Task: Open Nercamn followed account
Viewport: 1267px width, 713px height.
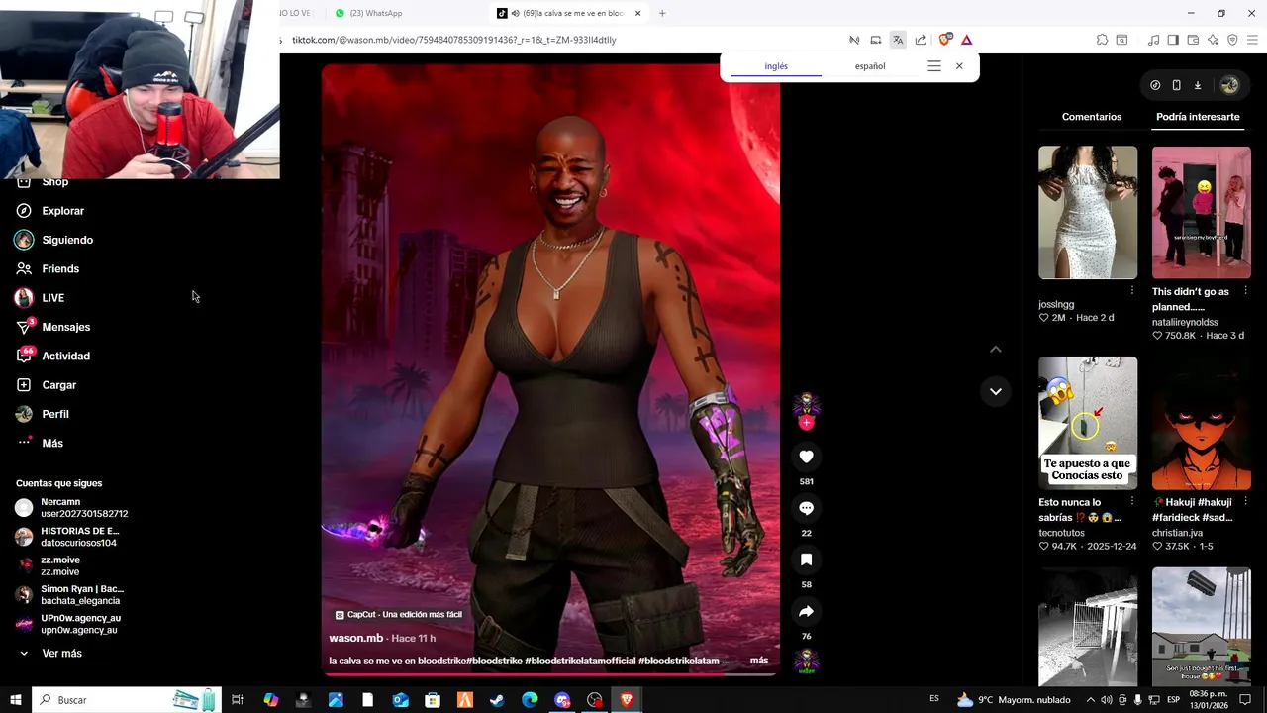Action: [71, 508]
